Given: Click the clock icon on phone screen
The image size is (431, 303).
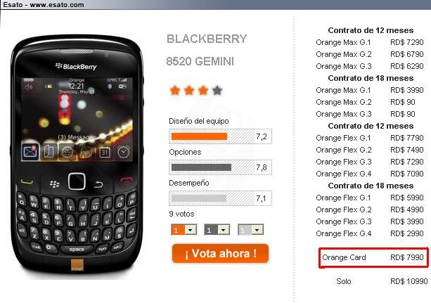Looking at the screenshot, I should coord(123,152).
